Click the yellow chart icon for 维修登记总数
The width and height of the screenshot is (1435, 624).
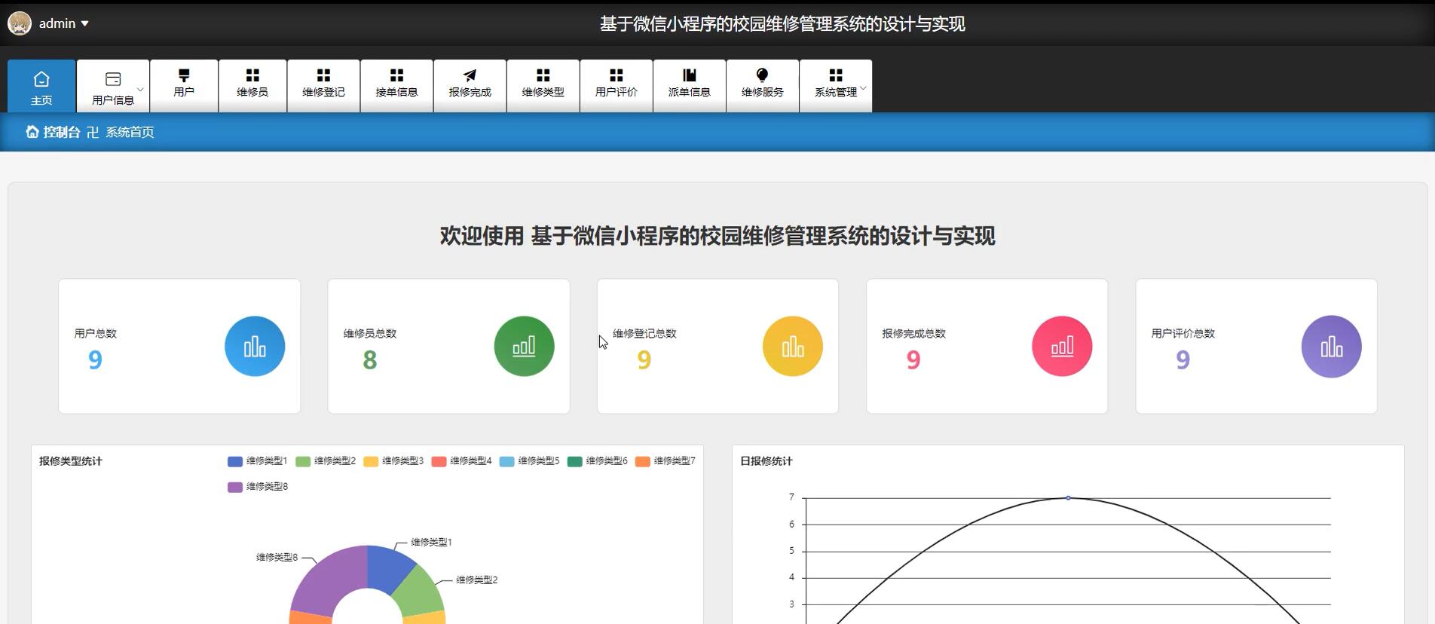(x=793, y=346)
